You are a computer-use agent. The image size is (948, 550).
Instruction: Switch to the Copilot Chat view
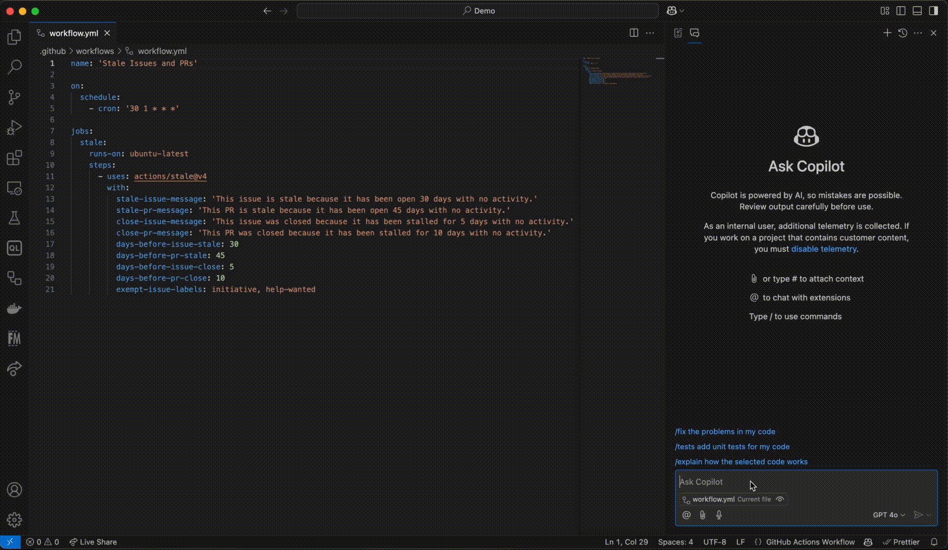(x=694, y=33)
